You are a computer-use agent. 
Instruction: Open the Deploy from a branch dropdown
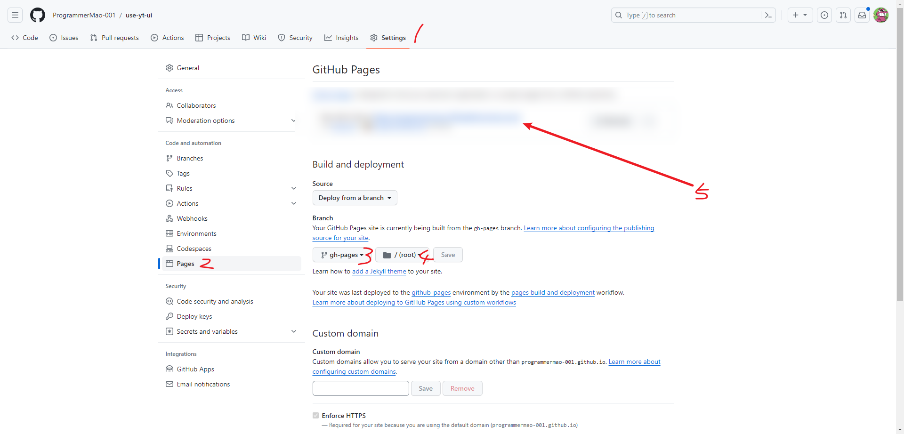[x=355, y=198]
